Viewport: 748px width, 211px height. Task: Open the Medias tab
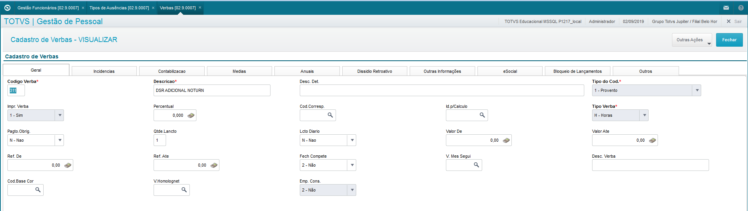(239, 71)
